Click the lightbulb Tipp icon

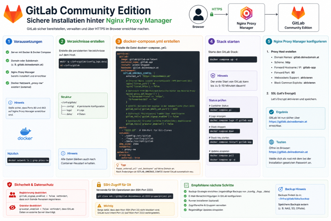pyautogui.click(x=118, y=165)
